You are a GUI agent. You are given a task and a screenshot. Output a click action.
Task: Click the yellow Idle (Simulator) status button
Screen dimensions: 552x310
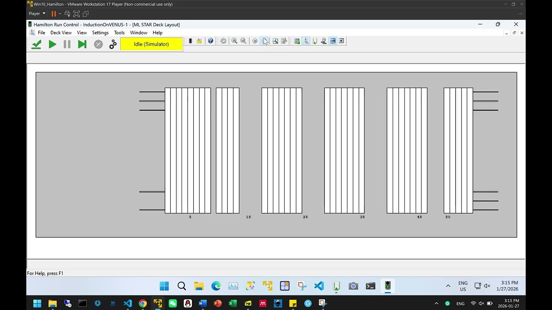click(x=151, y=44)
